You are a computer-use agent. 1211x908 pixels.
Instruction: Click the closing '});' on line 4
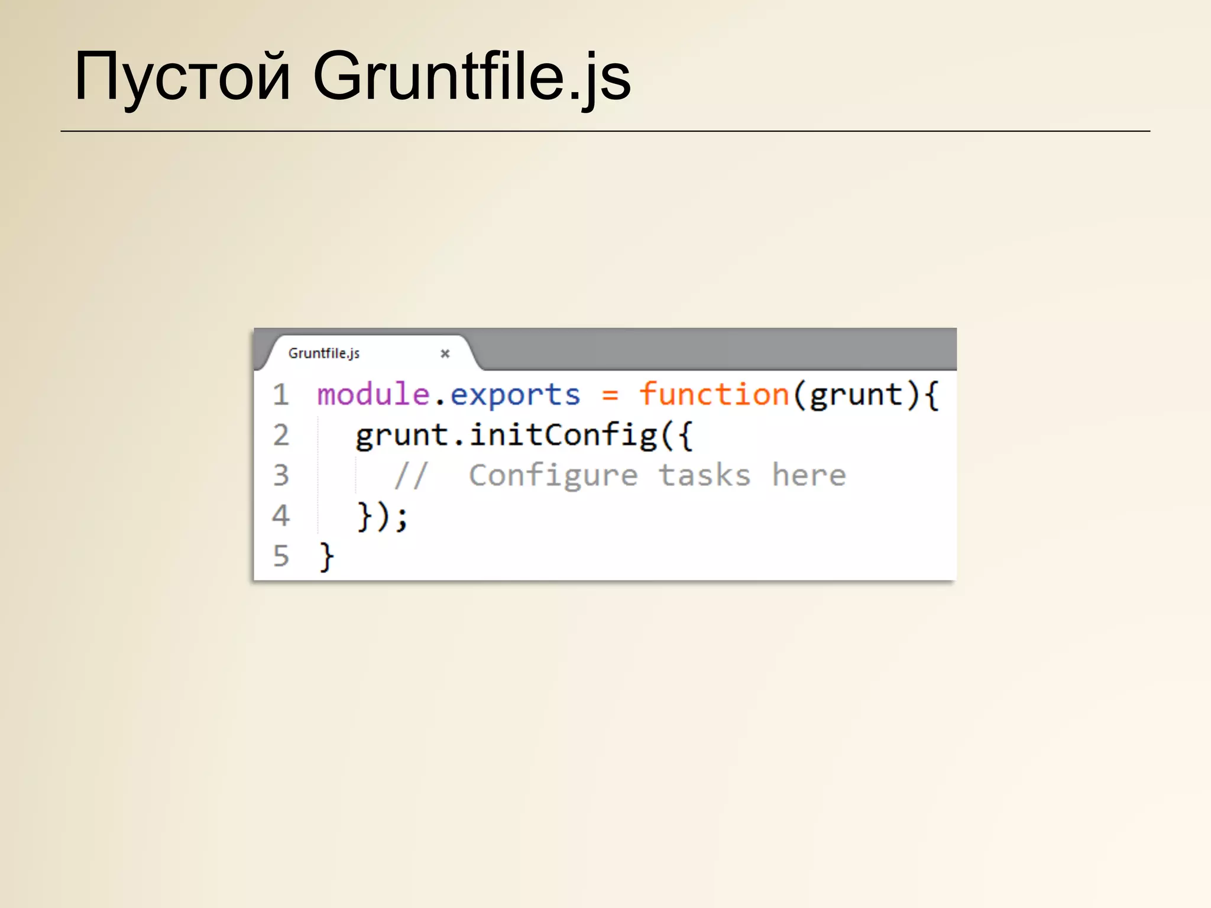tap(383, 517)
